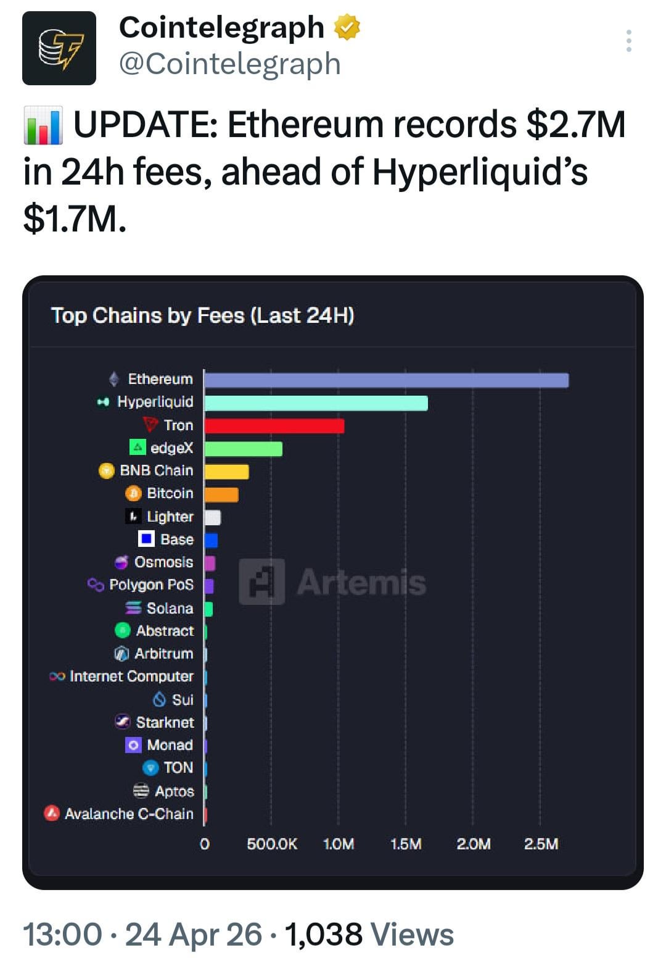Click the 1,038 Views count
This screenshot has width=666, height=958.
click(x=369, y=935)
